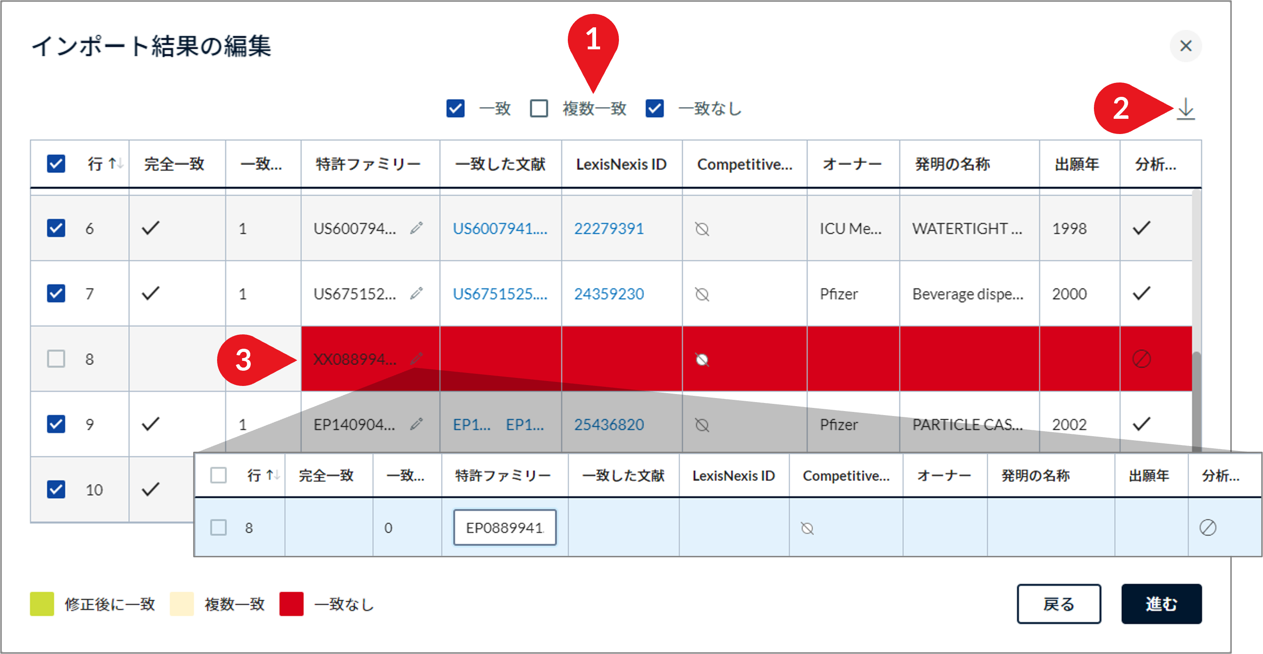Edit unmatched patent XX088994 with the pencil icon

[x=417, y=358]
